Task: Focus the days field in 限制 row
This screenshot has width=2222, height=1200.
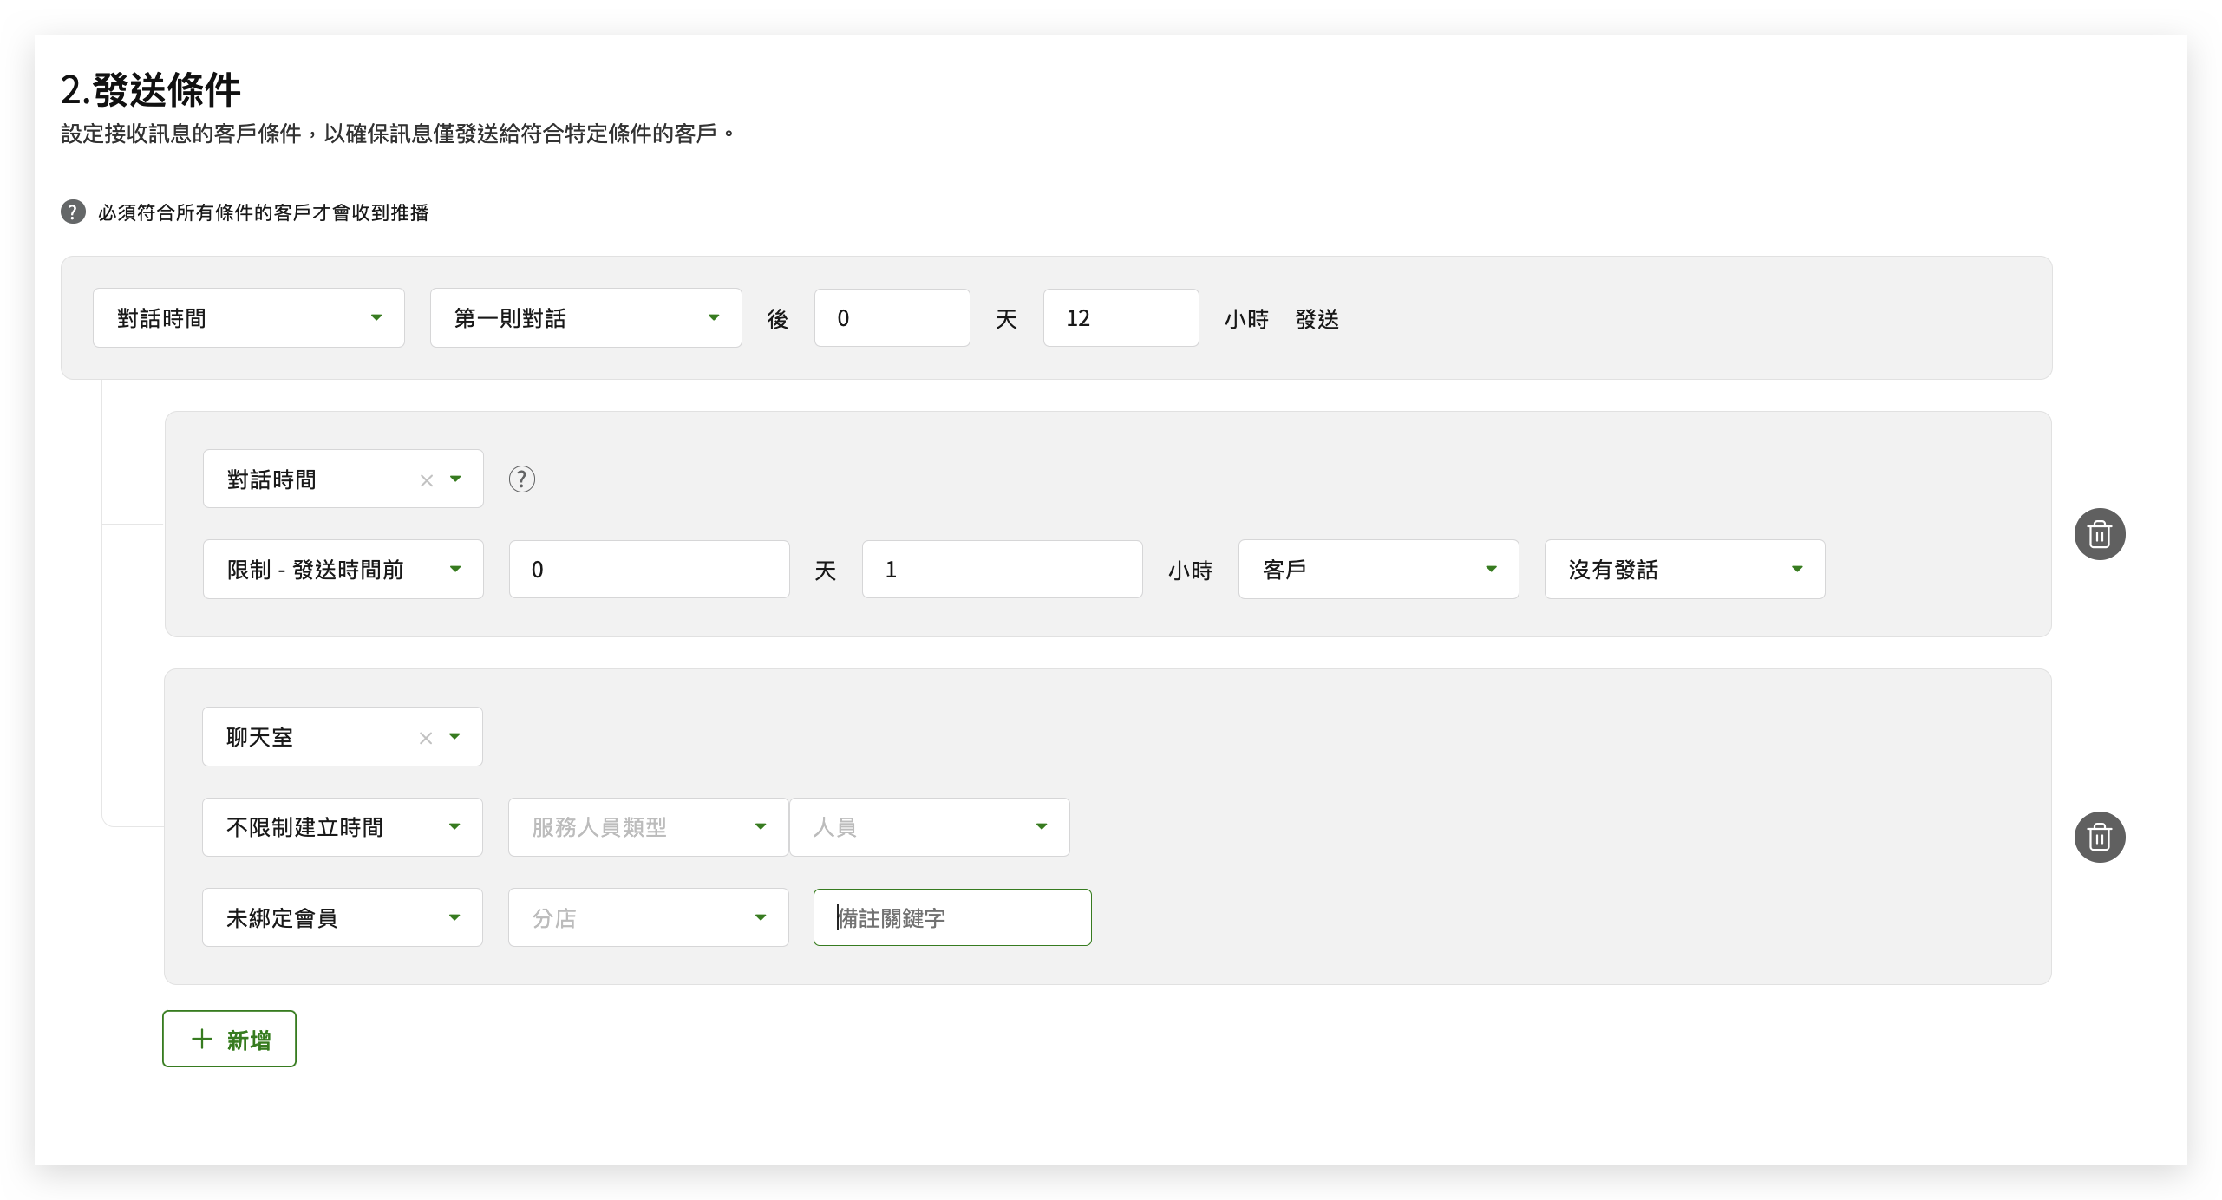Action: [650, 570]
